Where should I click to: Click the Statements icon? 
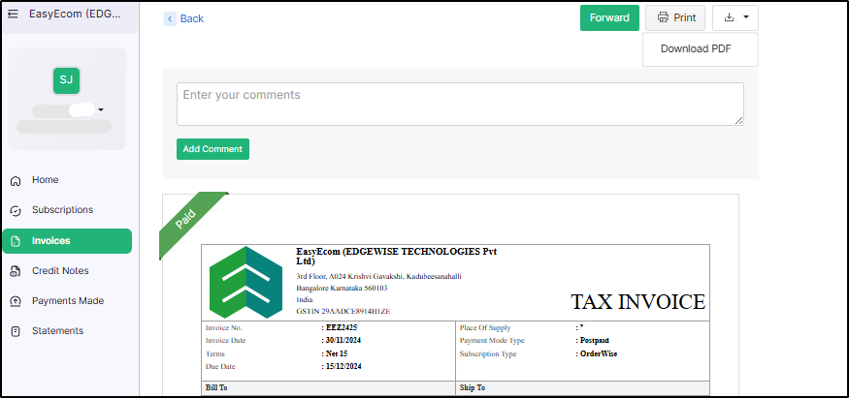[x=16, y=331]
